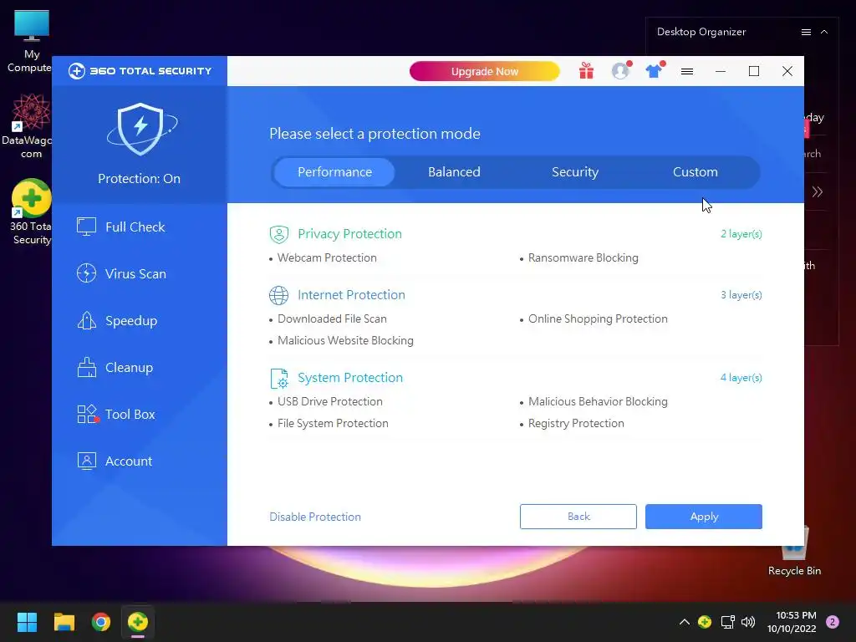The height and width of the screenshot is (642, 856).
Task: Open the user profile avatar icon
Action: click(620, 71)
